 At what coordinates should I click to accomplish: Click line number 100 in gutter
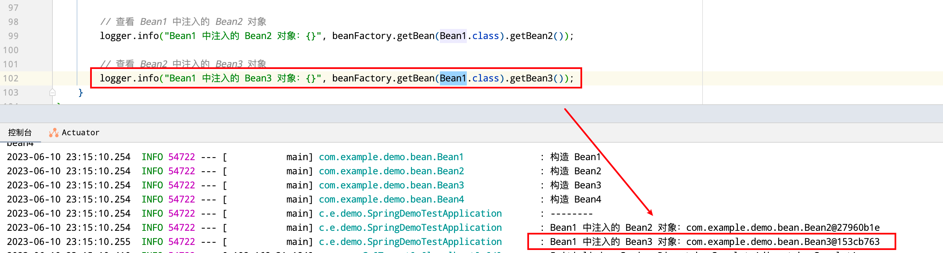click(11, 50)
